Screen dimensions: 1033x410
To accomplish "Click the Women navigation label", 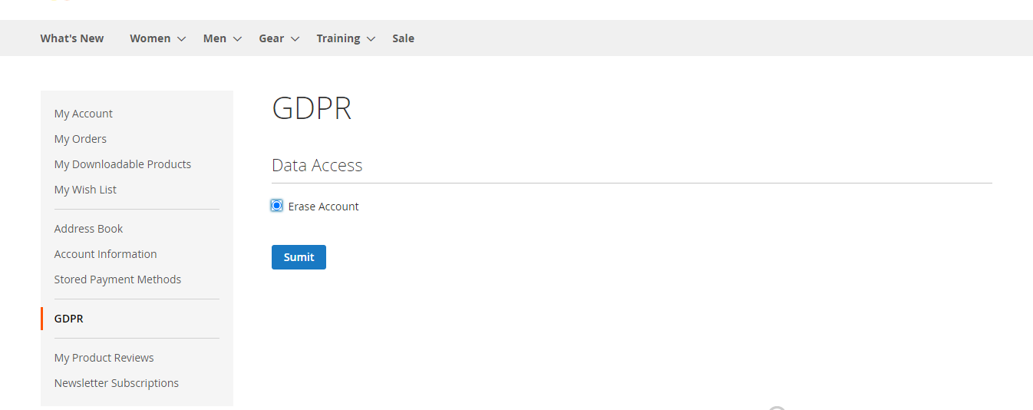I will tap(150, 38).
